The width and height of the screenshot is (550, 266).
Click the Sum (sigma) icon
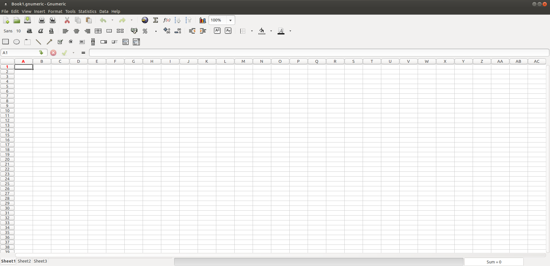click(x=156, y=20)
